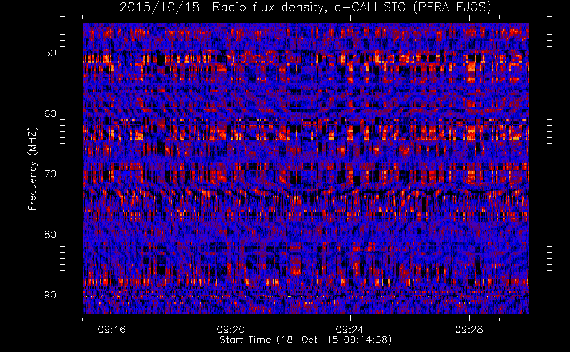The height and width of the screenshot is (352, 570).
Task: Click the time axis label 09:24
Action: pyautogui.click(x=350, y=330)
